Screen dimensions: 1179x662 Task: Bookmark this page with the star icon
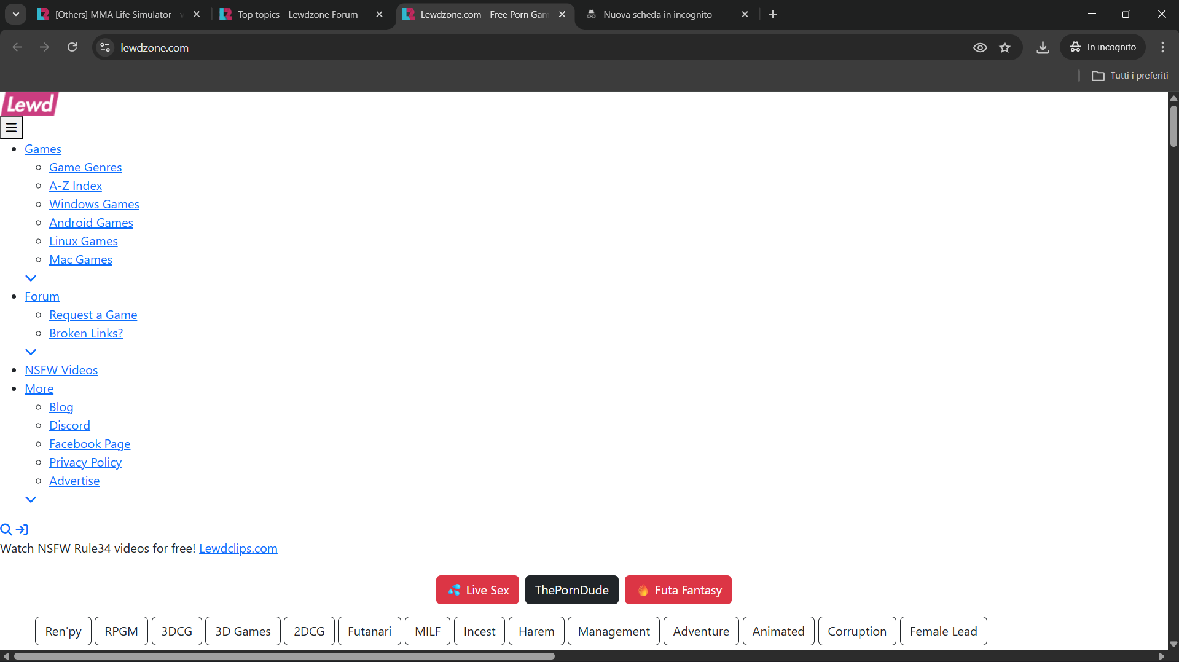1005,47
